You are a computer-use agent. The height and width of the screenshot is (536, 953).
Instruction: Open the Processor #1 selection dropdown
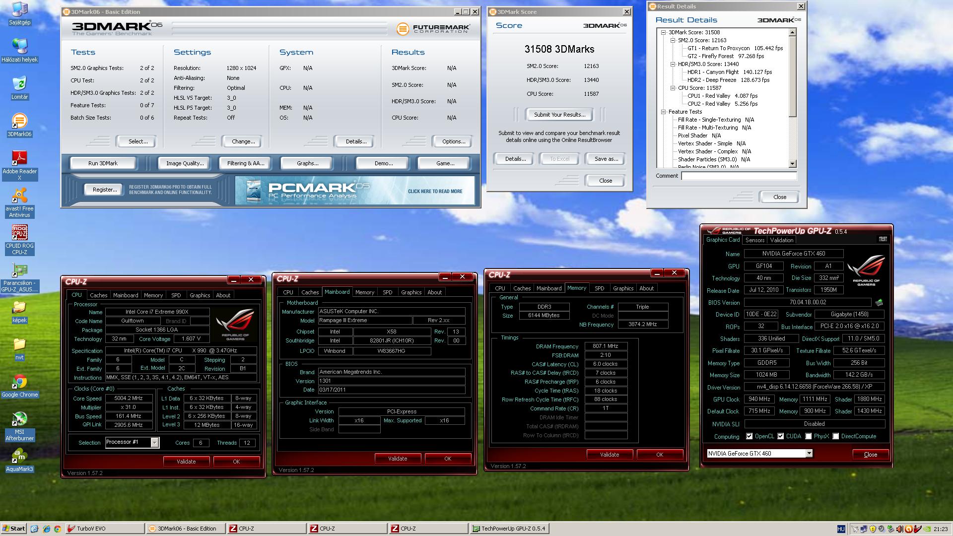coord(154,442)
